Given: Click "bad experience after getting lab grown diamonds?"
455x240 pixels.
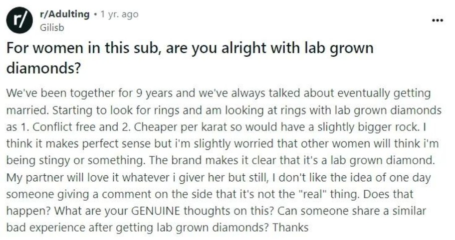Looking at the screenshot, I should 138,228.
